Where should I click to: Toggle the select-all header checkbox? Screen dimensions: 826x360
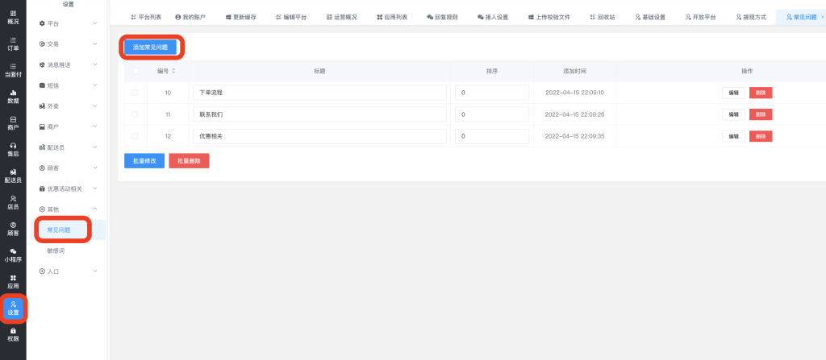(136, 71)
